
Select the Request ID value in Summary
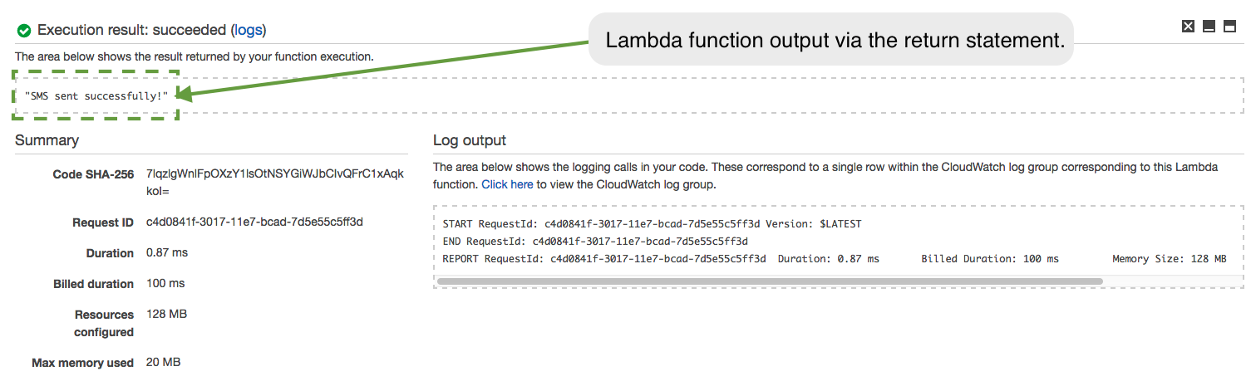254,222
